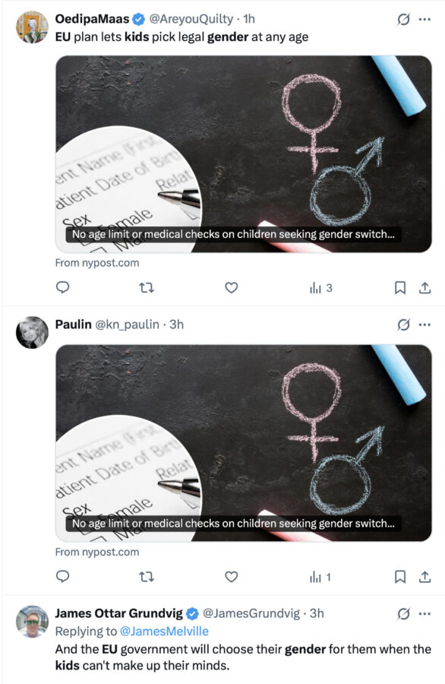Open the @JamesMelville profile link
Screen dimensions: 445x684
(x=164, y=632)
